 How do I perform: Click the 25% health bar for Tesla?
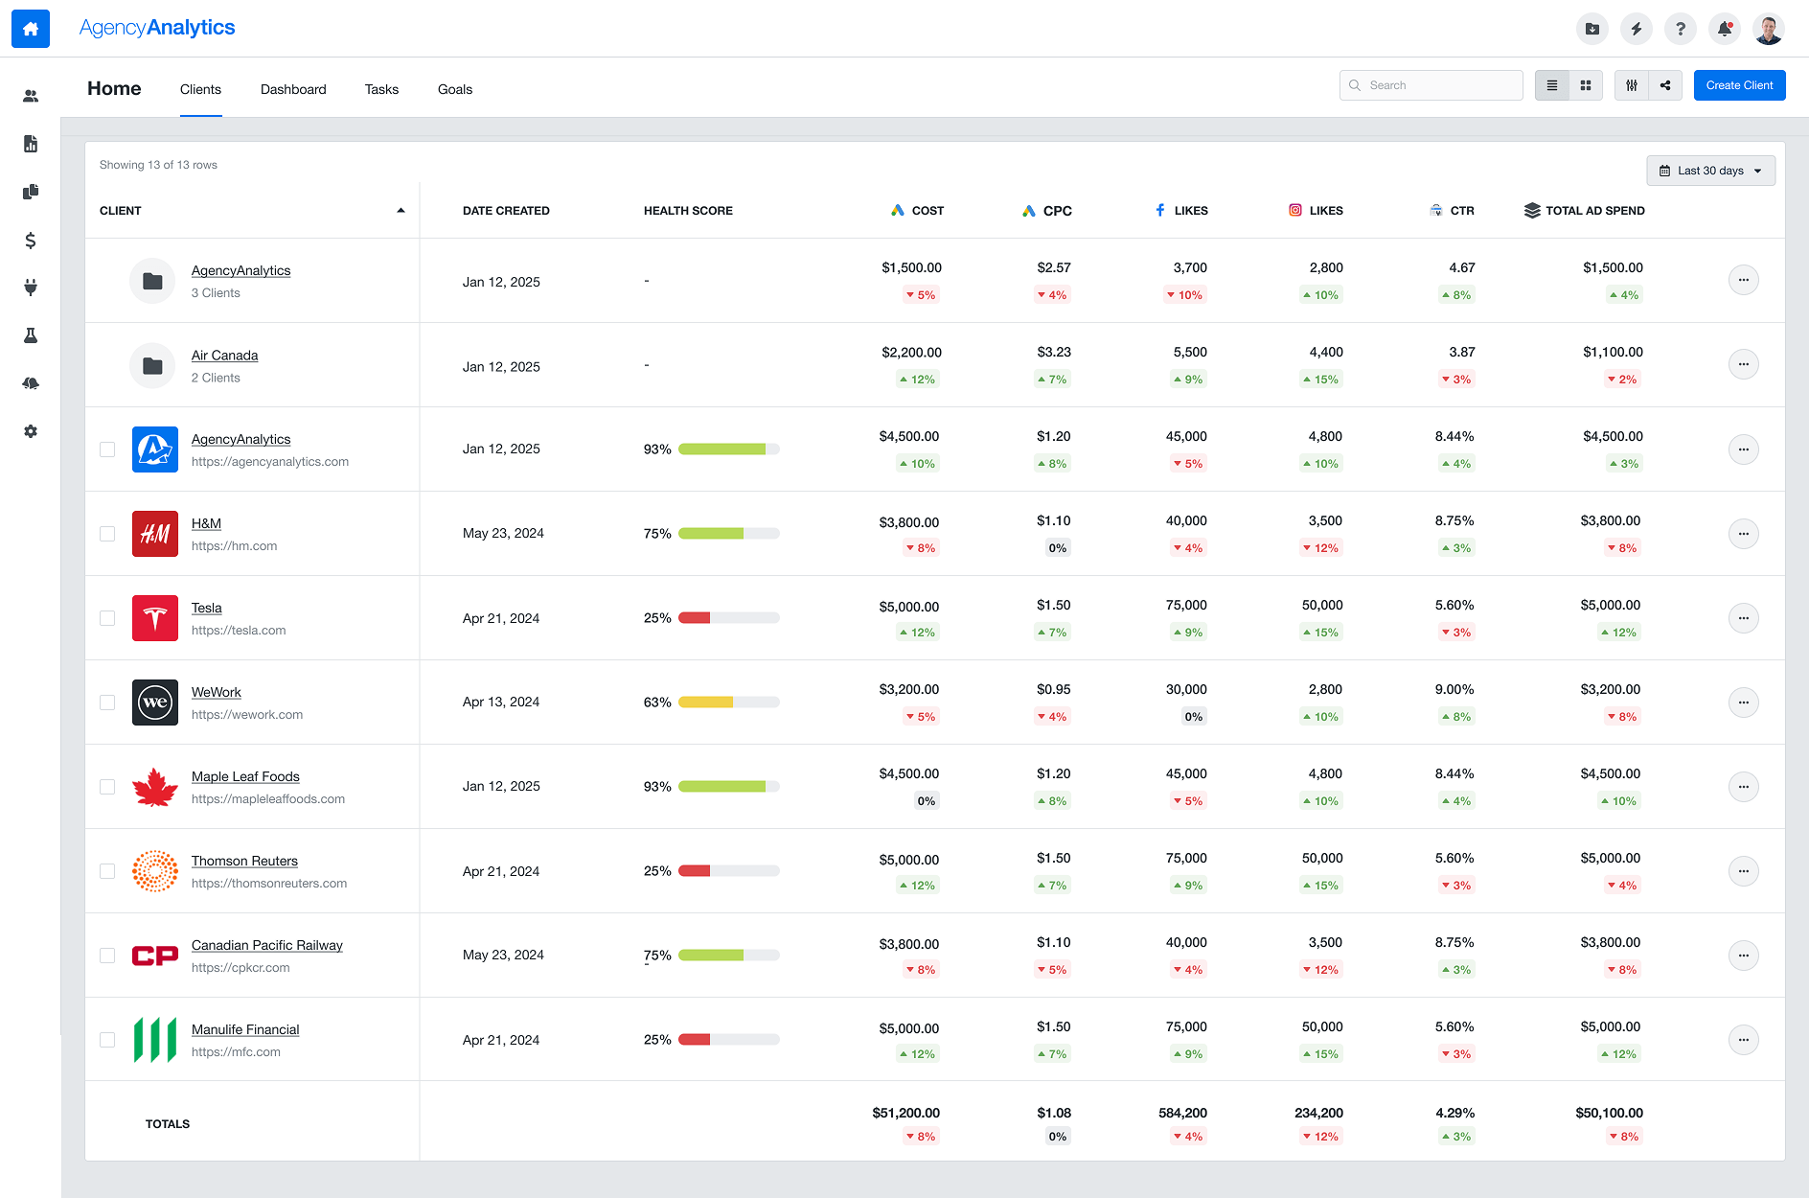point(729,618)
